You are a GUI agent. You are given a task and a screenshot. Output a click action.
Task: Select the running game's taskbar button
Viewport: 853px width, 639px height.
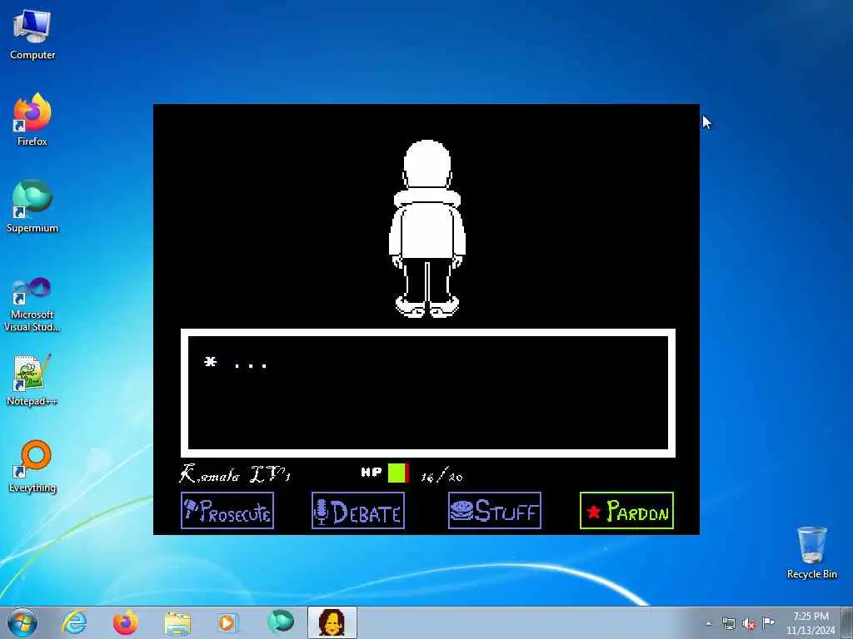[x=332, y=622]
